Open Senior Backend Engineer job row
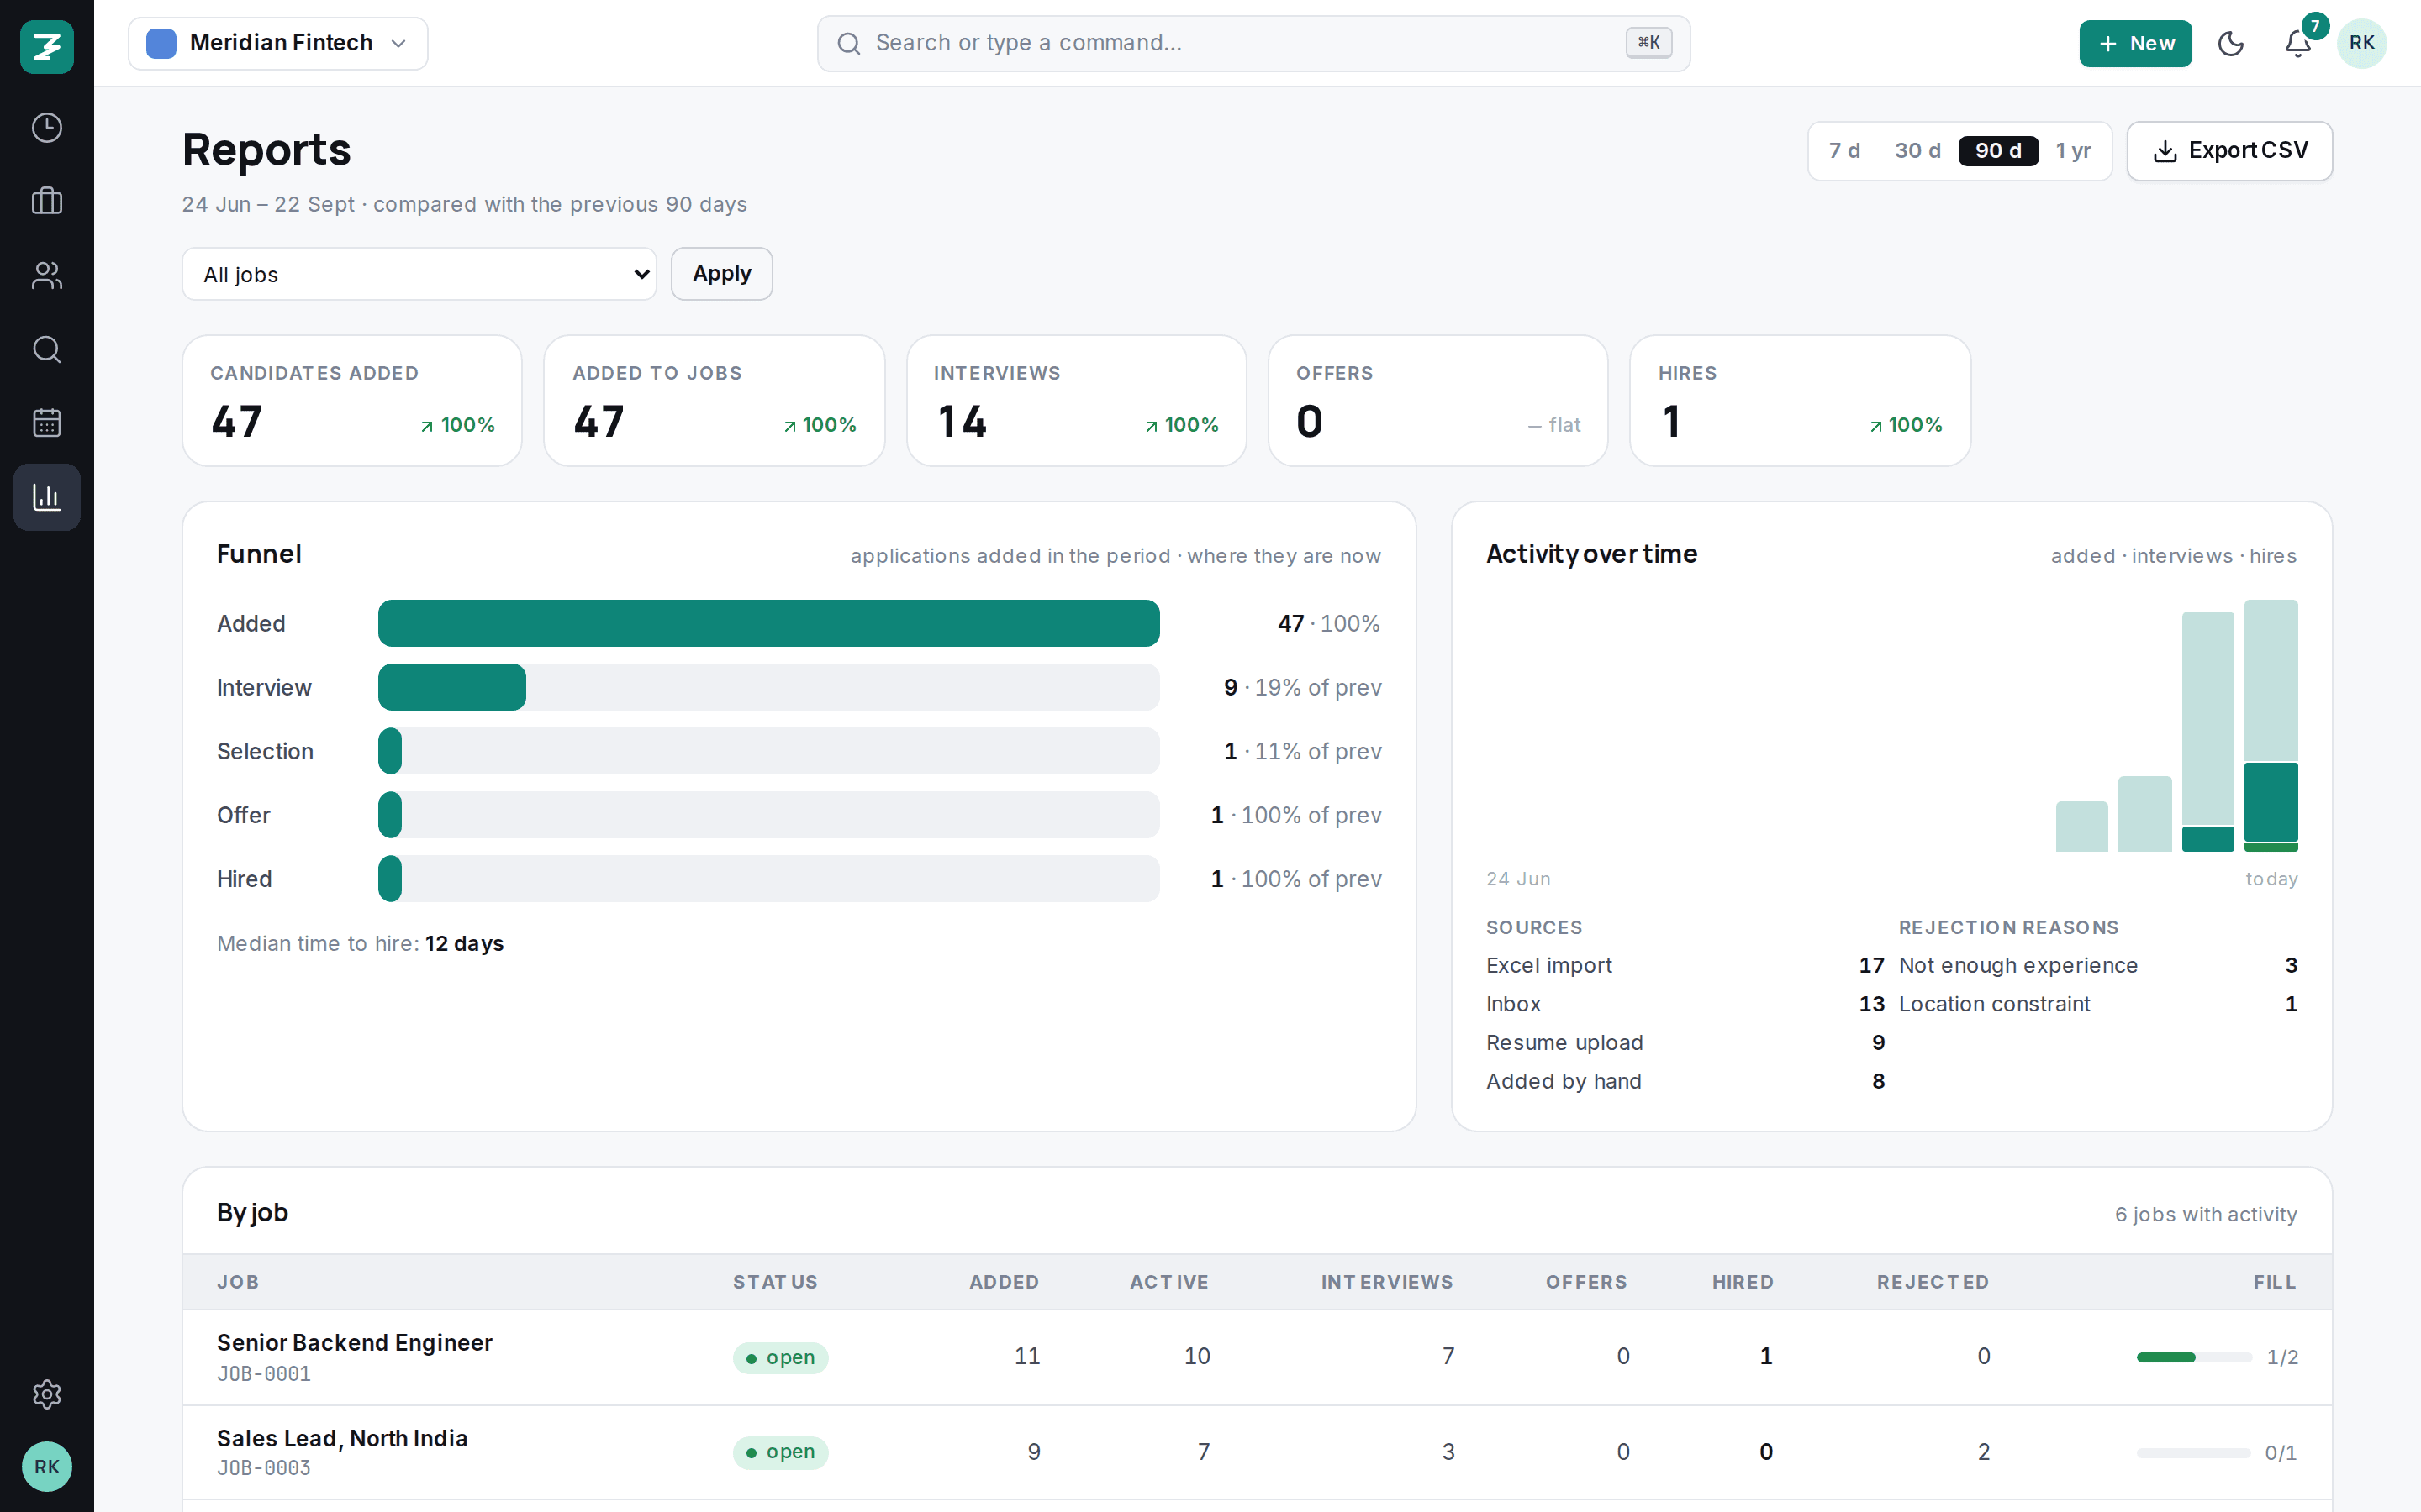This screenshot has height=1512, width=2421. pos(1257,1357)
